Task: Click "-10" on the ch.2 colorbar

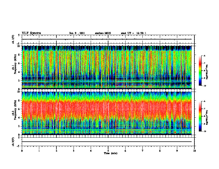Action: [x=204, y=131]
